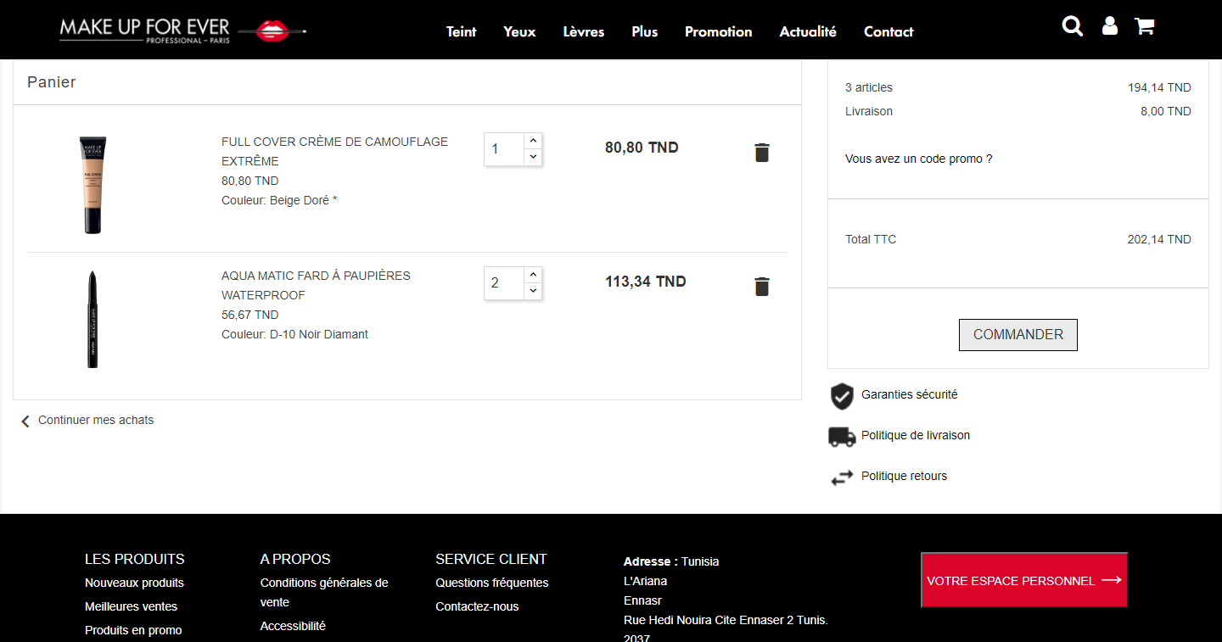This screenshot has height=642, width=1222.
Task: Open the Lèvres menu
Action: tap(584, 31)
